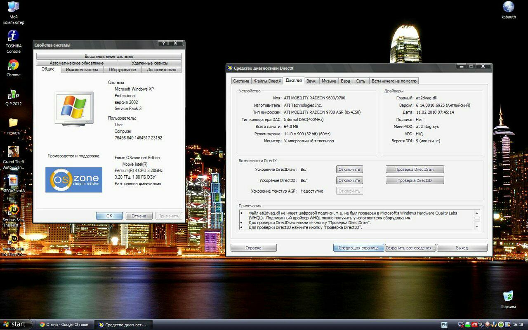
Task: Click the Windows XP logo image
Action: click(74, 108)
